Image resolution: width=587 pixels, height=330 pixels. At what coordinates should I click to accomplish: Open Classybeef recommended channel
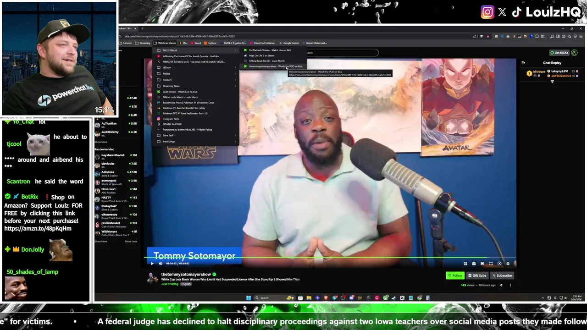click(116, 207)
